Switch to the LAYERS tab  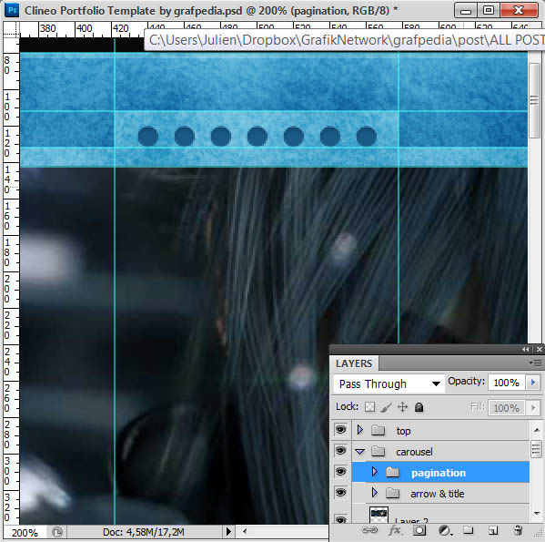(x=354, y=363)
